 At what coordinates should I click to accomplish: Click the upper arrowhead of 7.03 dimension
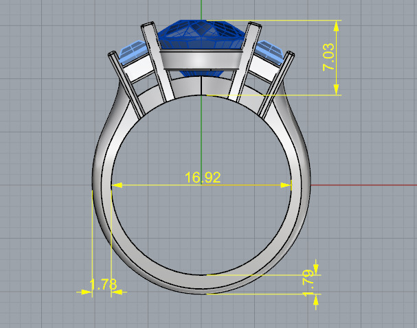point(337,26)
